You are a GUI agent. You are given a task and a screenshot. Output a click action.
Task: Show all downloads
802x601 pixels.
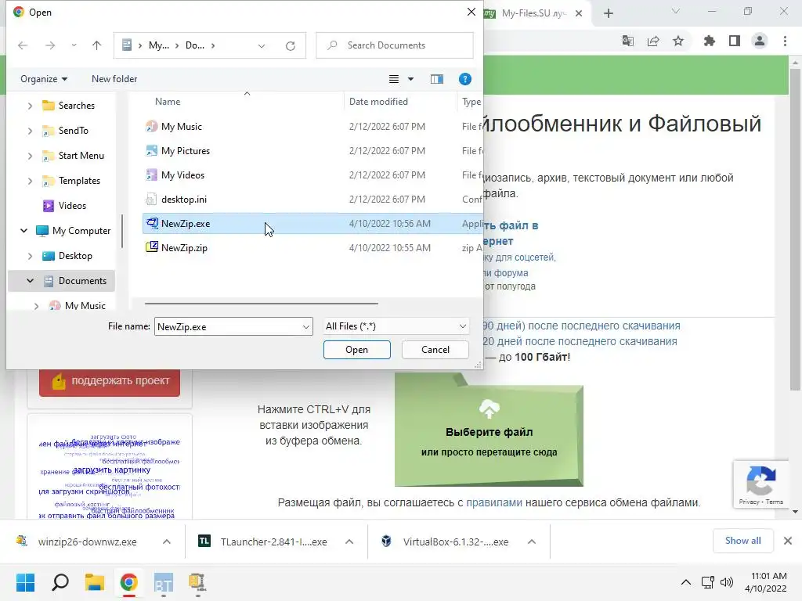point(742,541)
